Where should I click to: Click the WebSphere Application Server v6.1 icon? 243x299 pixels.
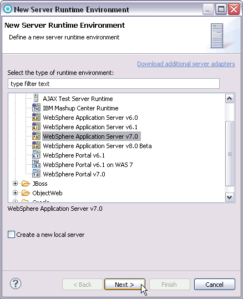tap(36, 126)
